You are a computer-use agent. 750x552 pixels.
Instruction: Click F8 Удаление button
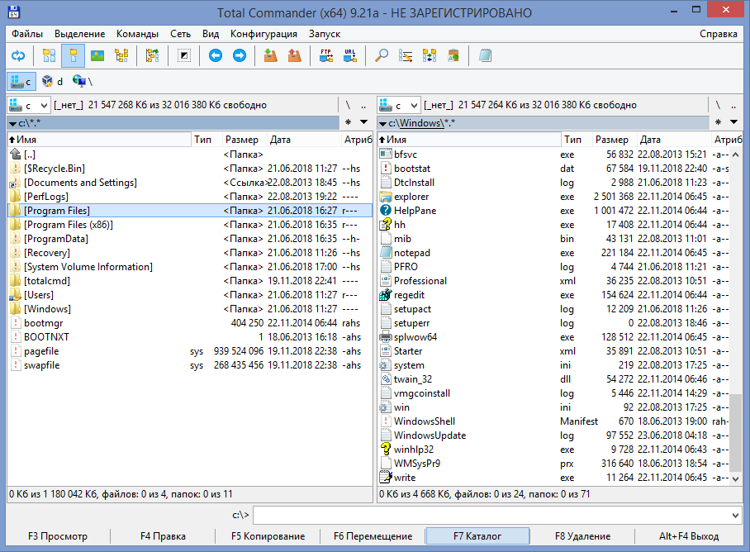(x=582, y=536)
